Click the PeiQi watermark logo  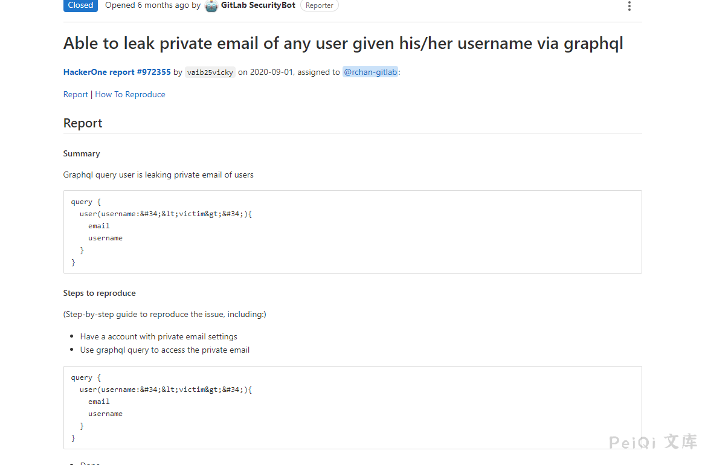653,443
